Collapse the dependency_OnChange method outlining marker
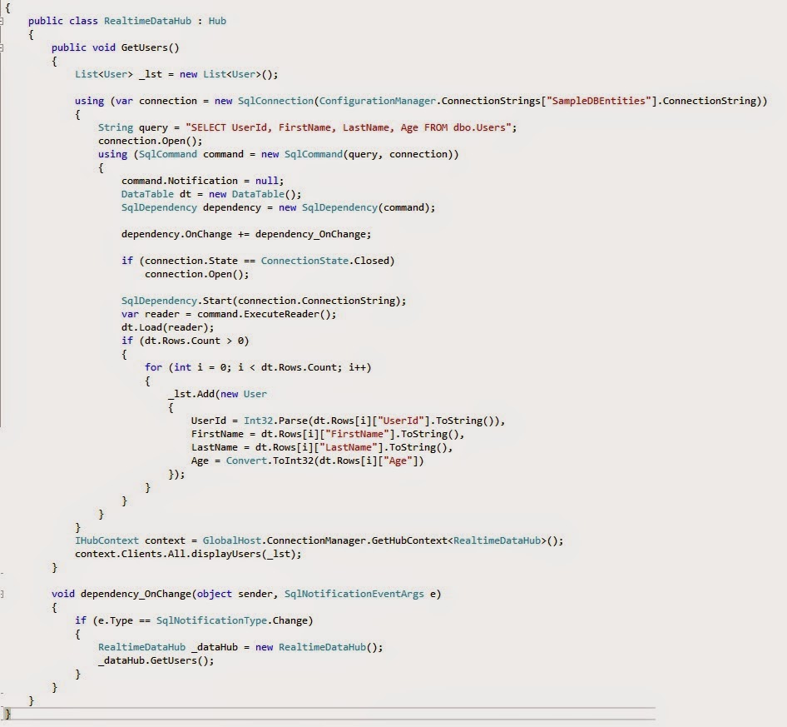This screenshot has height=727, width=787. click(x=2, y=595)
